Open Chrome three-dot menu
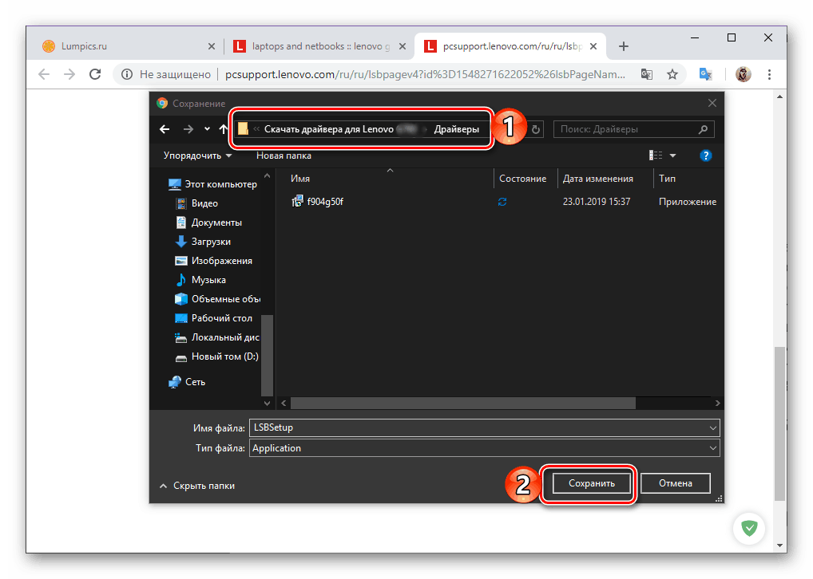Screen dimensions: 813x579 point(769,74)
